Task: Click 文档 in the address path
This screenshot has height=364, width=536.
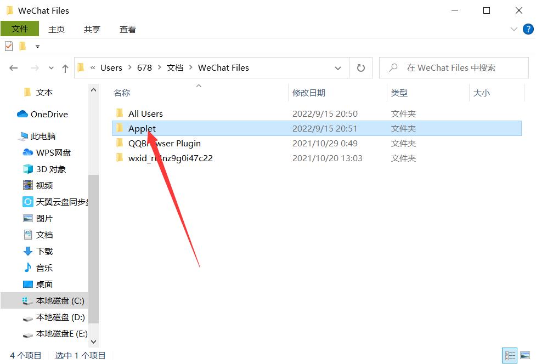Action: click(x=174, y=67)
